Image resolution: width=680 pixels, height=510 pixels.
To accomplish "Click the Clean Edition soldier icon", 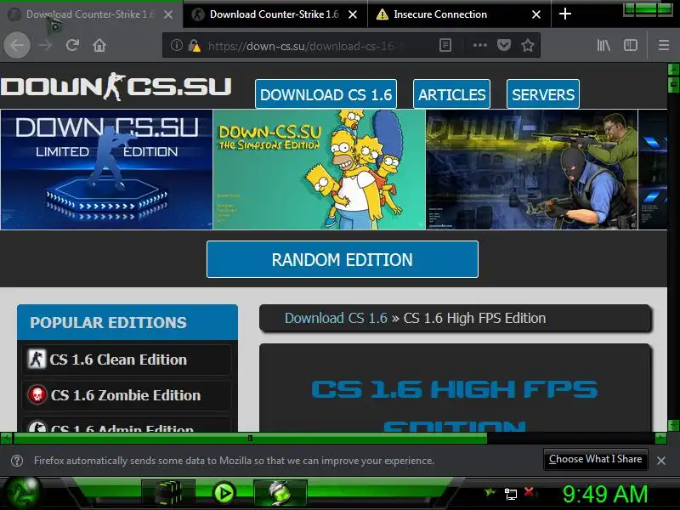I will tap(37, 359).
